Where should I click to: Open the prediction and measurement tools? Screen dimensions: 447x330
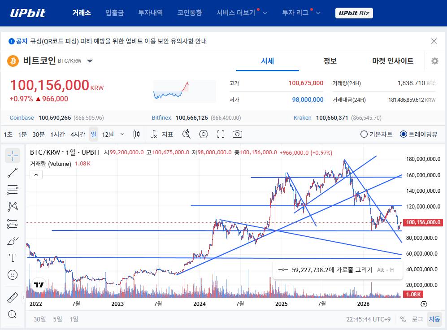(13, 224)
